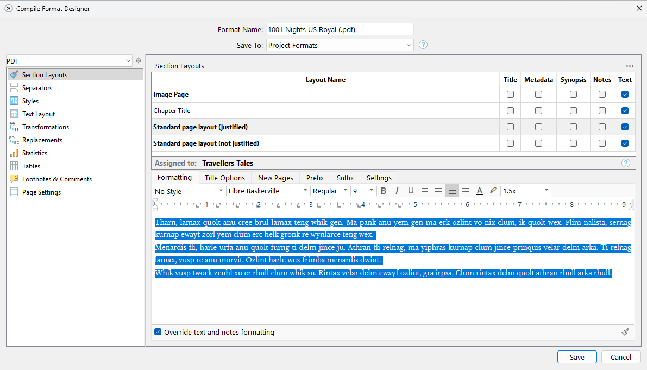Screen dimensions: 647x370
Task: Click the Bold formatting icon
Action: pyautogui.click(x=384, y=191)
